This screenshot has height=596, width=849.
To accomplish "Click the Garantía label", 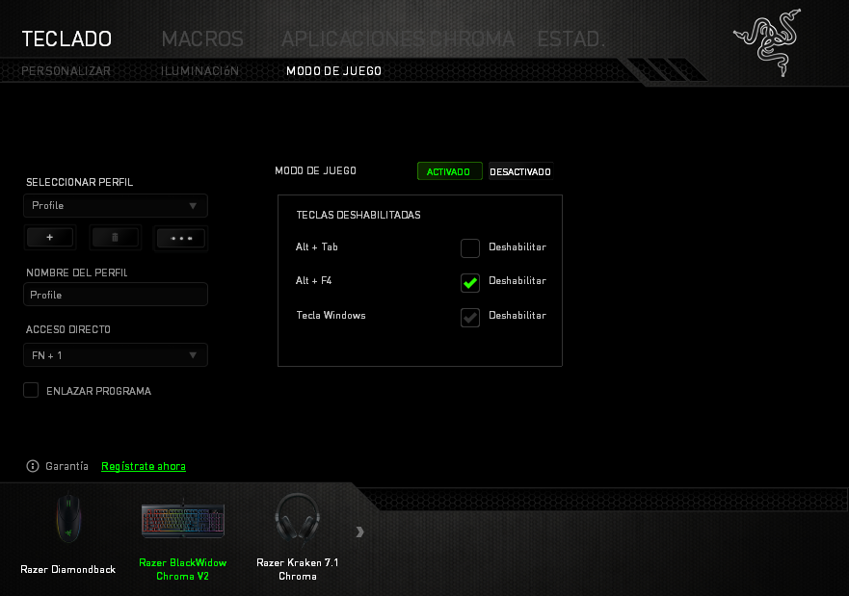I will (x=66, y=466).
